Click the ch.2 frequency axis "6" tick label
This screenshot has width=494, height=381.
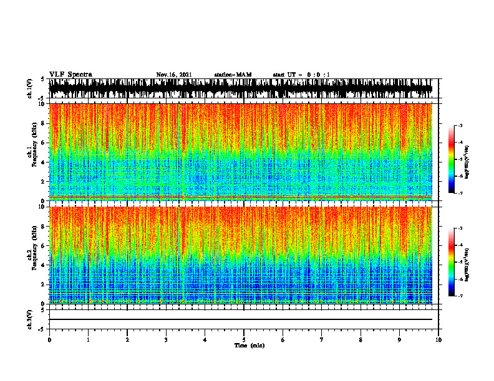tap(43, 246)
